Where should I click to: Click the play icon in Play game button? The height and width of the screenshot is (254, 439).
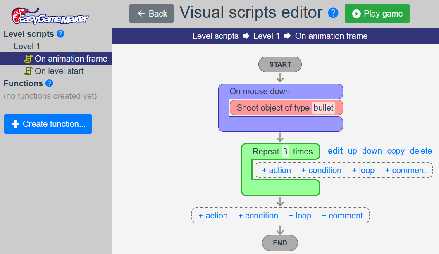pyautogui.click(x=356, y=14)
